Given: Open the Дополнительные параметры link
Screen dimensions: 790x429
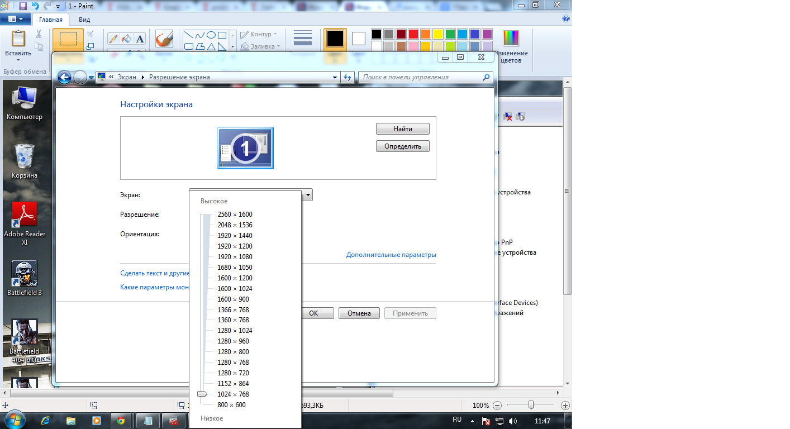Looking at the screenshot, I should [391, 255].
